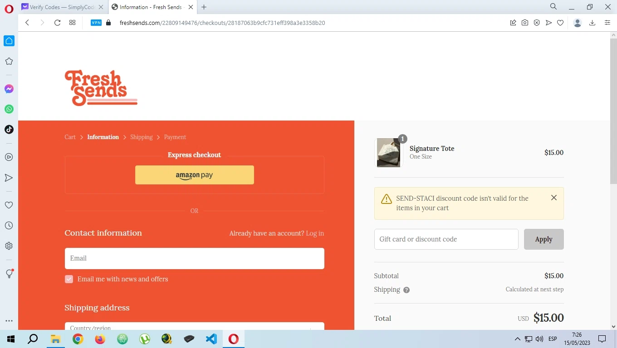The image size is (617, 348).
Task: Search tabs with magnifier icon
Action: tap(553, 7)
